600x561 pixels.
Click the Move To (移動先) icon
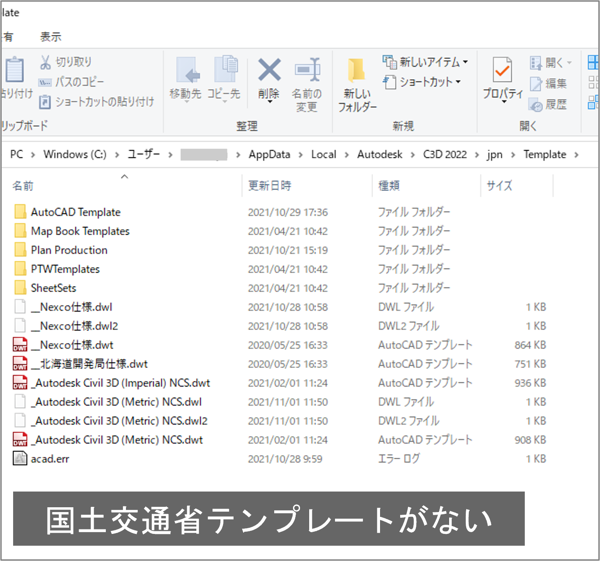point(186,70)
